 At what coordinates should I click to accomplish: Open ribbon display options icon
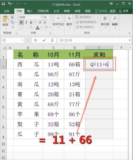point(111,4)
